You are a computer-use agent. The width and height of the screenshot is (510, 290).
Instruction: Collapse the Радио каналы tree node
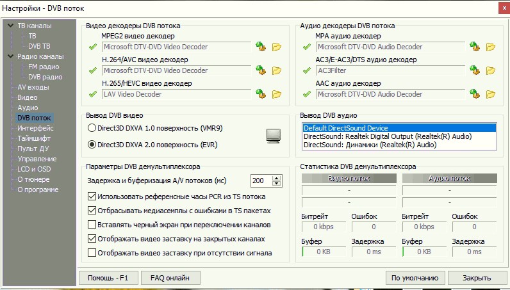10,56
